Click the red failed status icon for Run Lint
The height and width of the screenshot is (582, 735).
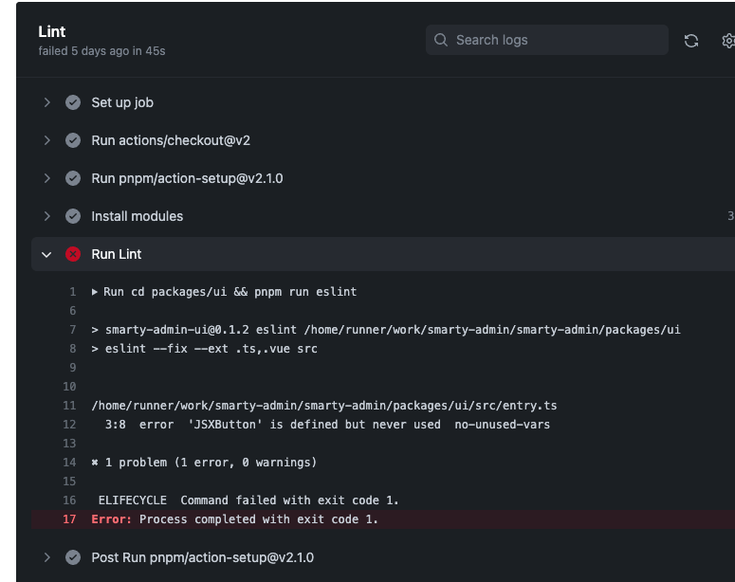click(73, 254)
